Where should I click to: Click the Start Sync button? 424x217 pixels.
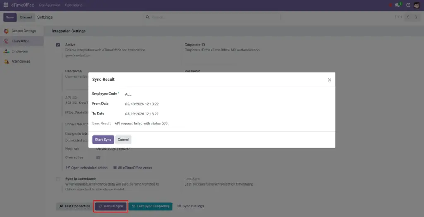click(103, 140)
